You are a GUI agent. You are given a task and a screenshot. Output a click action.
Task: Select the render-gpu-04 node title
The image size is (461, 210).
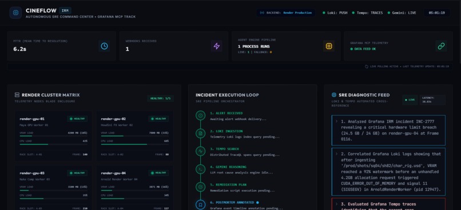[x=113, y=173]
